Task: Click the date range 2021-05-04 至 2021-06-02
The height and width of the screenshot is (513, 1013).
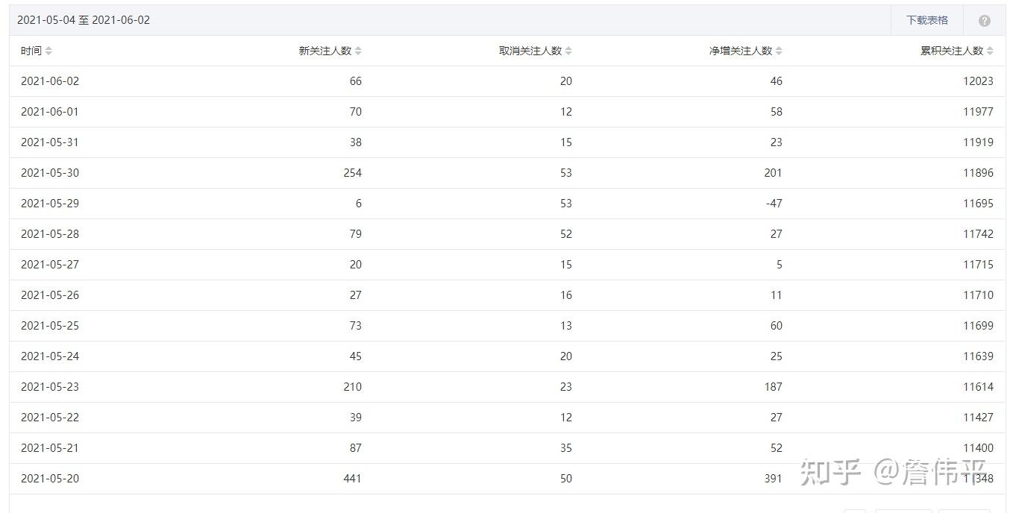Action: pos(84,20)
